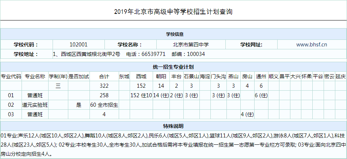Click the 西城 column header

pos(141,76)
